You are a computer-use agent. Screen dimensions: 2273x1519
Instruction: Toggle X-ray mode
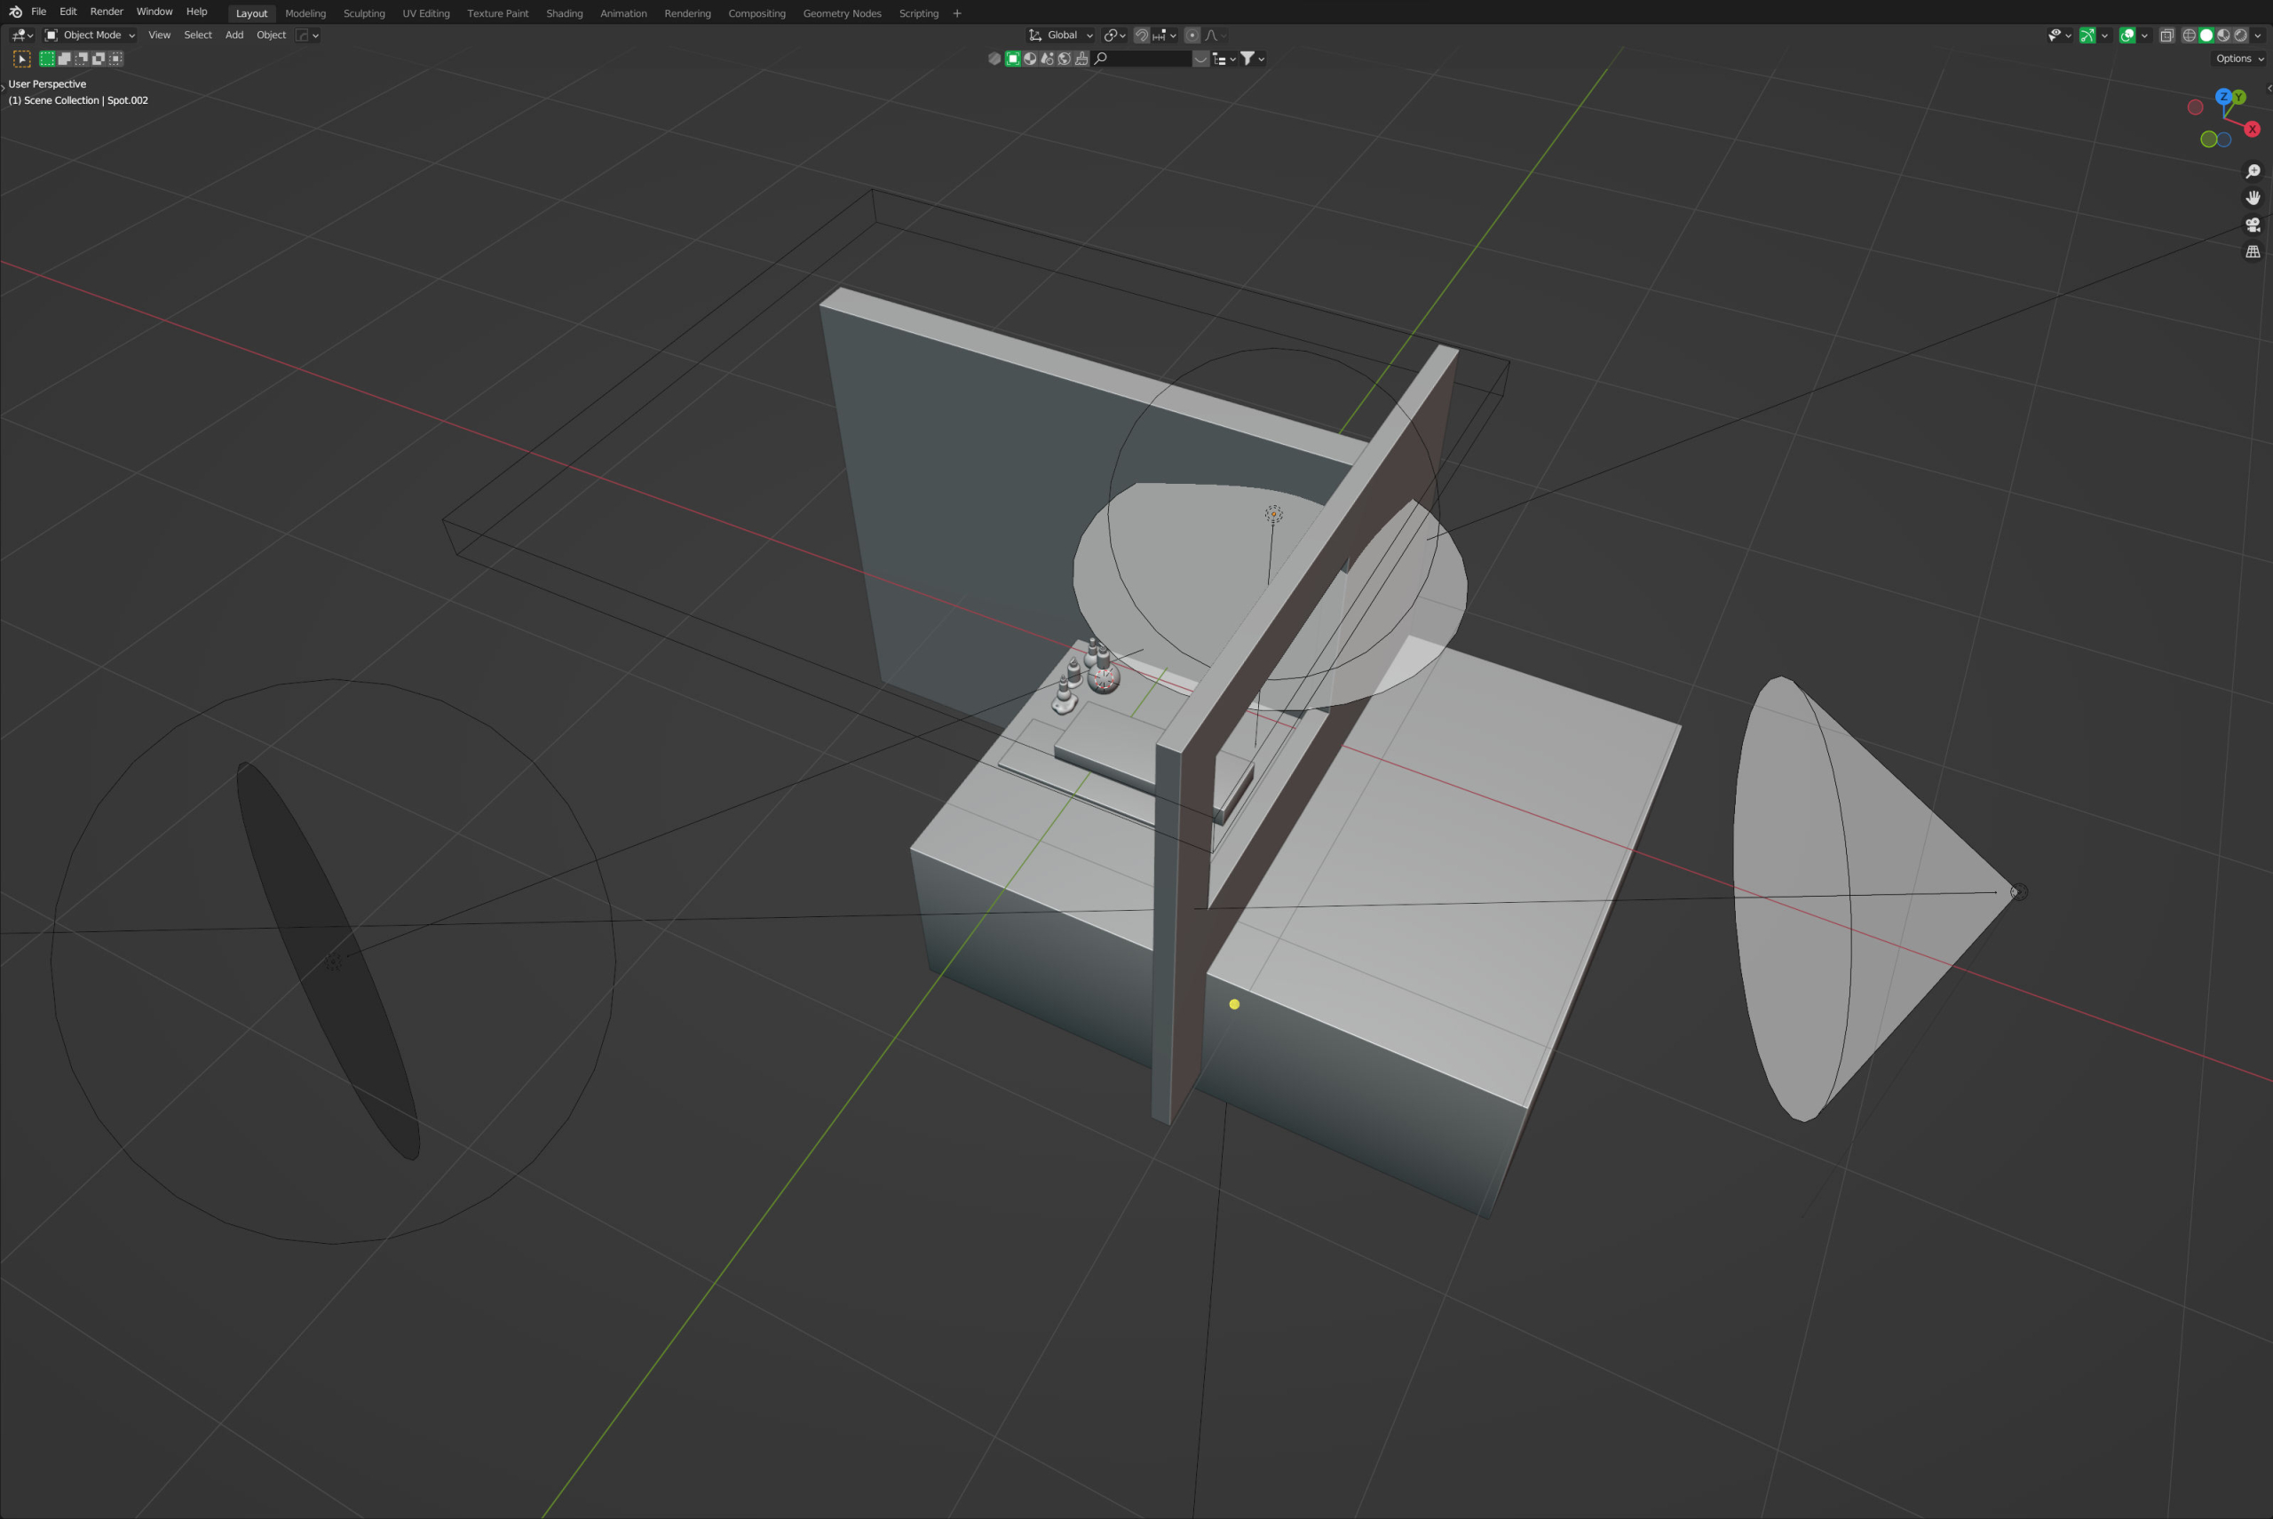tap(2167, 35)
